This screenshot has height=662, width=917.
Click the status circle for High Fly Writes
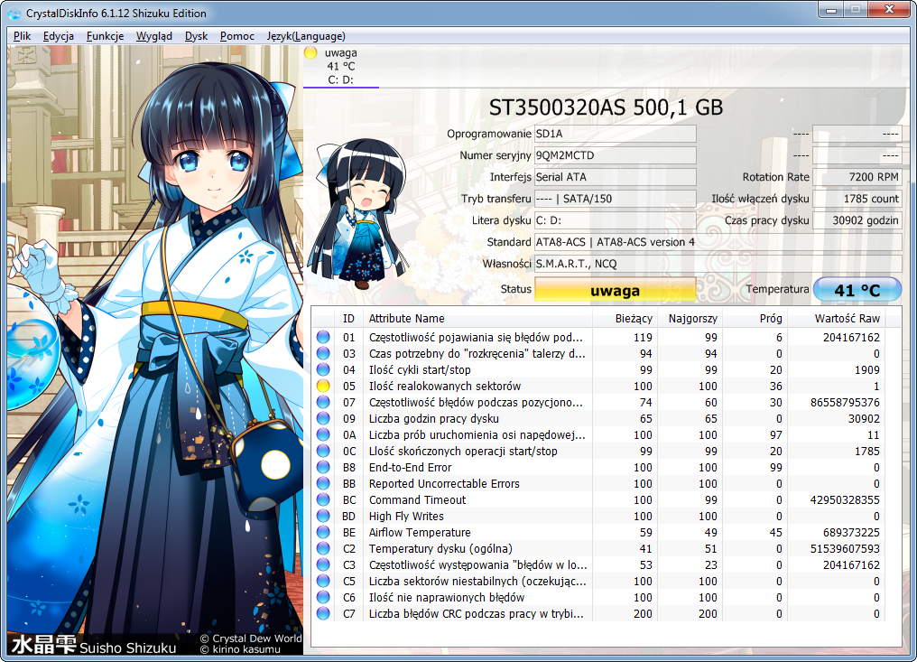coord(323,517)
